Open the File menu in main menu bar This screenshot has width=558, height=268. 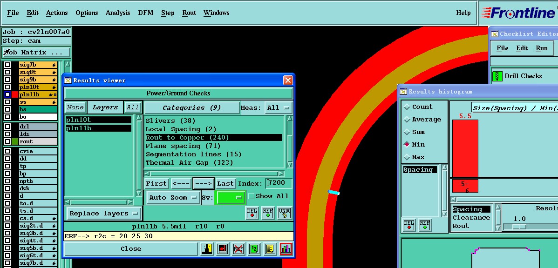pos(13,13)
